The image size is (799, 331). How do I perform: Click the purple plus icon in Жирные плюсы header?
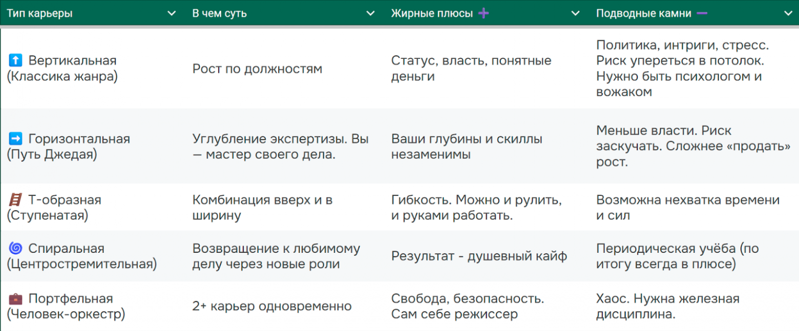483,13
